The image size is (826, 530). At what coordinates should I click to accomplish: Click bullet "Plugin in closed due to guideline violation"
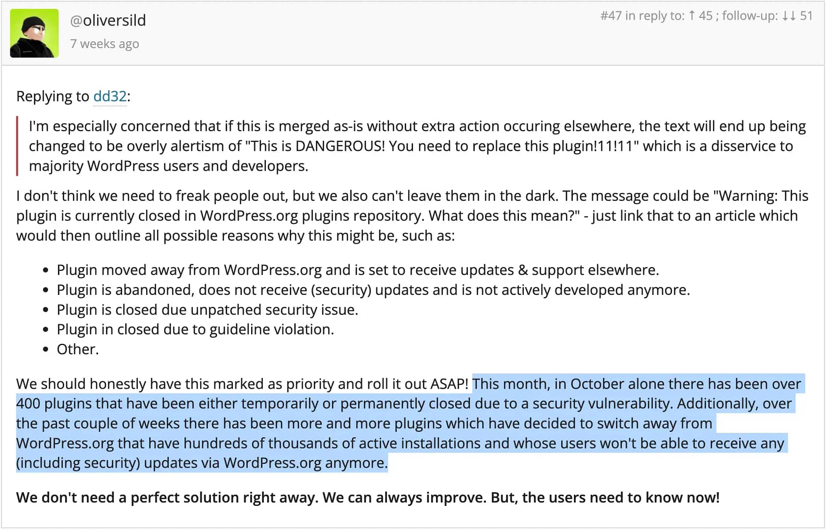tap(195, 329)
